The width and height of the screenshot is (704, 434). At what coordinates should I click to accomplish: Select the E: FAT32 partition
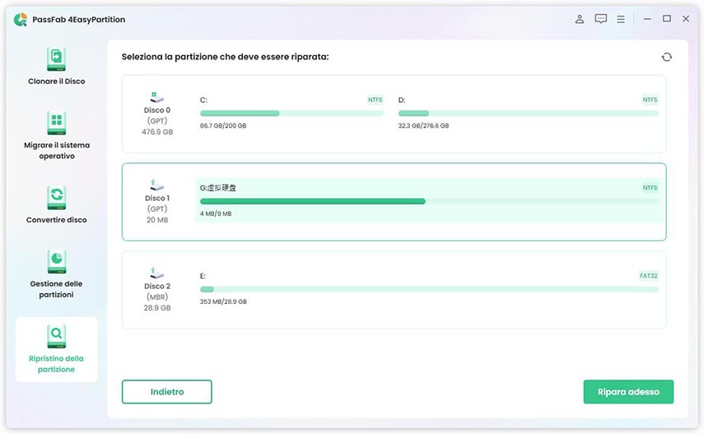tap(428, 288)
